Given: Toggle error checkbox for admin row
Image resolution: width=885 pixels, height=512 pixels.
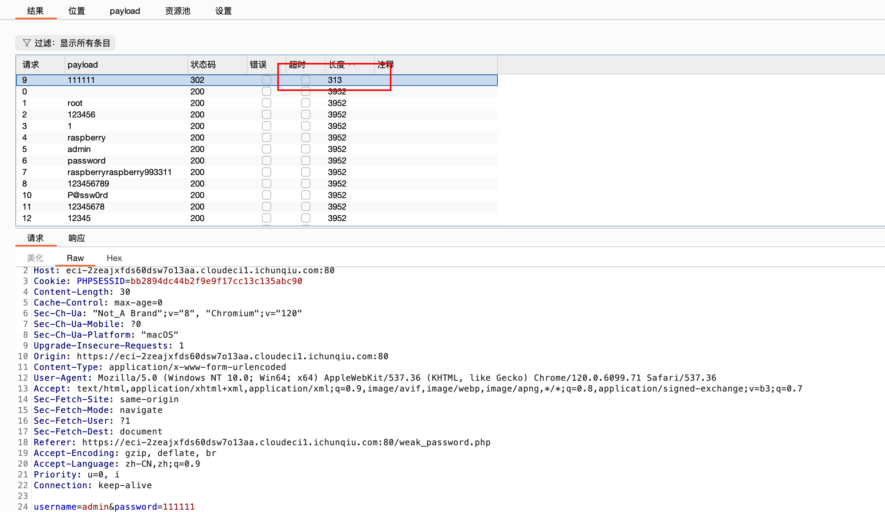Looking at the screenshot, I should point(266,149).
